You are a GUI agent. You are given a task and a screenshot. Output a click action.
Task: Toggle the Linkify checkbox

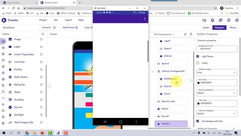[x=198, y=63]
